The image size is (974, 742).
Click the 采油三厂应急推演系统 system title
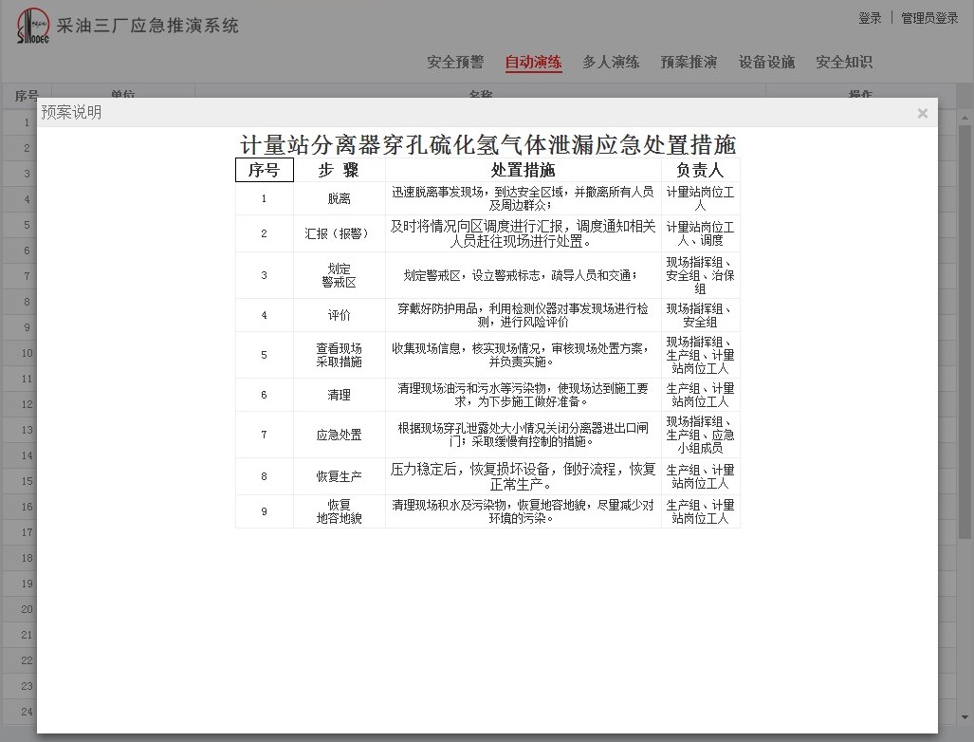click(148, 27)
